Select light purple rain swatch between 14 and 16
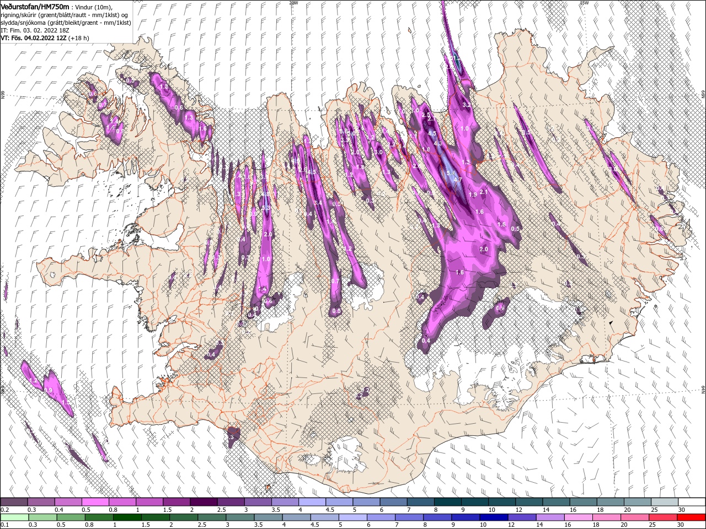Viewport: 706px width, 529px height. 550,517
